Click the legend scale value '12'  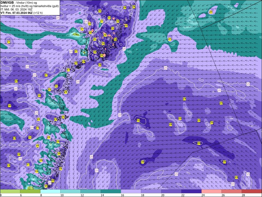click(82, 195)
